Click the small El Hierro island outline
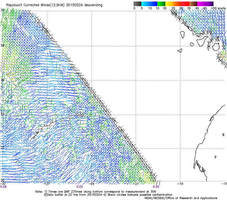Image resolution: width=227 pixels, height=200 pixels. pyautogui.click(x=180, y=50)
